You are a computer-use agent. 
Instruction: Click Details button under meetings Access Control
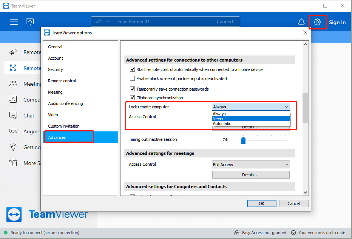[x=251, y=175]
